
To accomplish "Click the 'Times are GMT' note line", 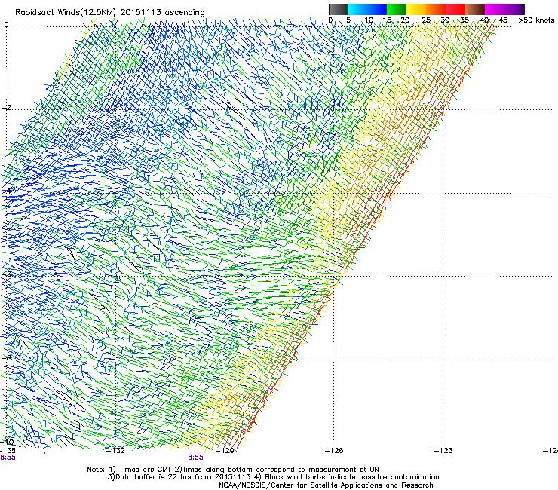I will click(233, 470).
